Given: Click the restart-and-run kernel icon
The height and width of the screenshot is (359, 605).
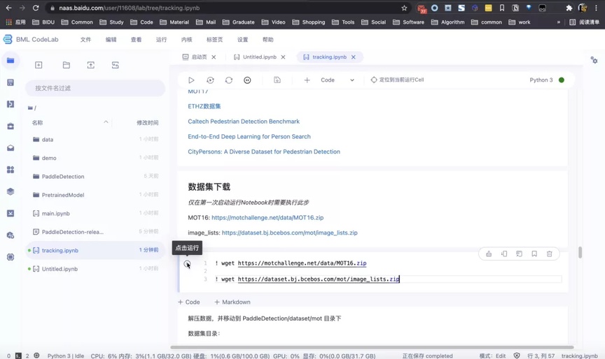Looking at the screenshot, I should coord(210,80).
